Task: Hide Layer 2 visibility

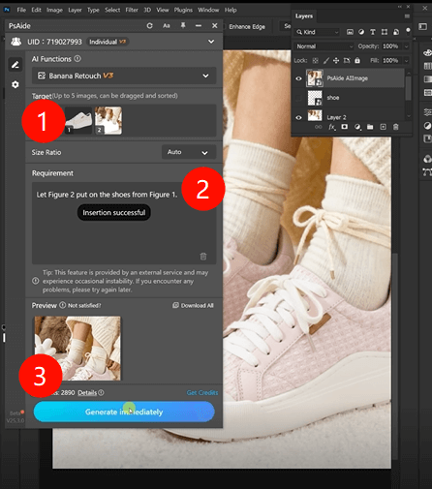Action: tap(298, 117)
